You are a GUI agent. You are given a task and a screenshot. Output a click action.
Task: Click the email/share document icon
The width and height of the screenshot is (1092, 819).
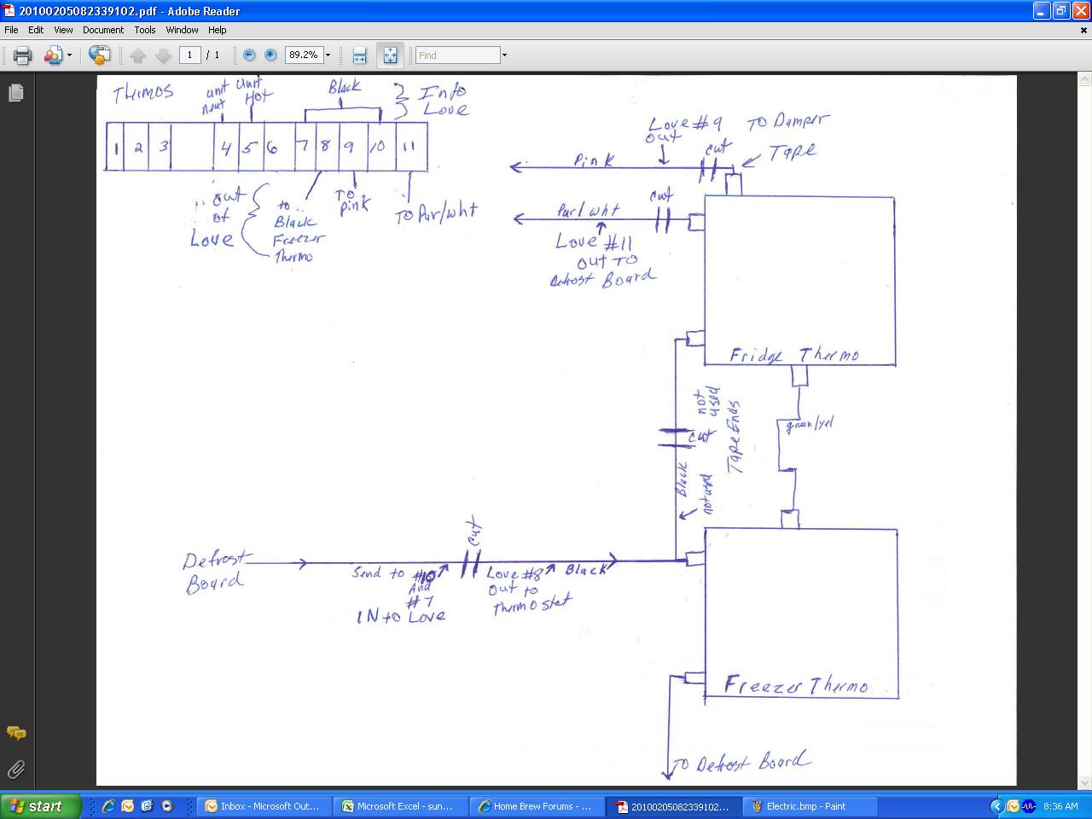(99, 55)
